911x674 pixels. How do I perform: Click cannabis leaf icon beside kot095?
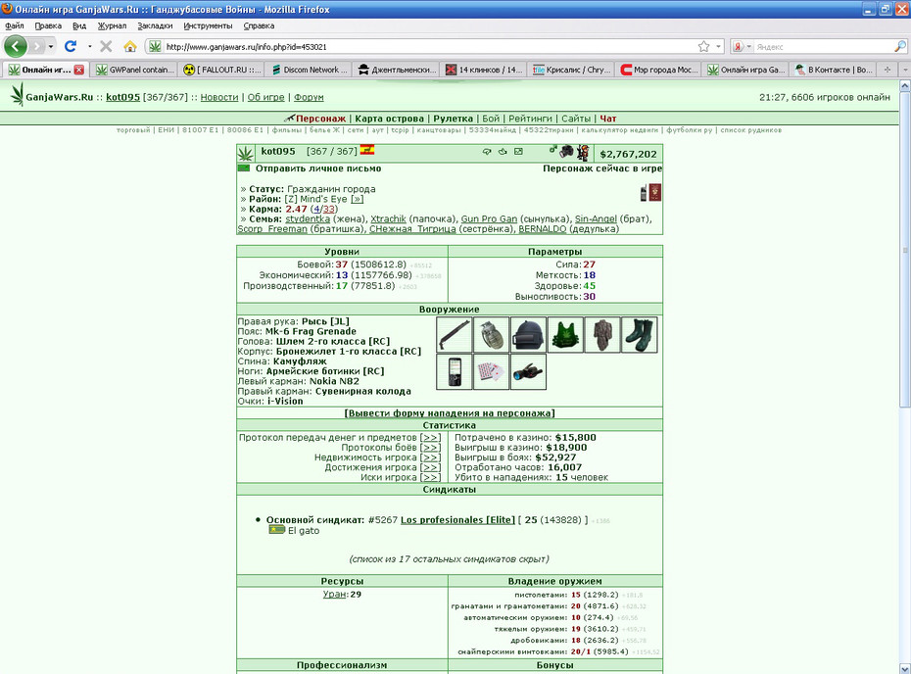coord(246,153)
